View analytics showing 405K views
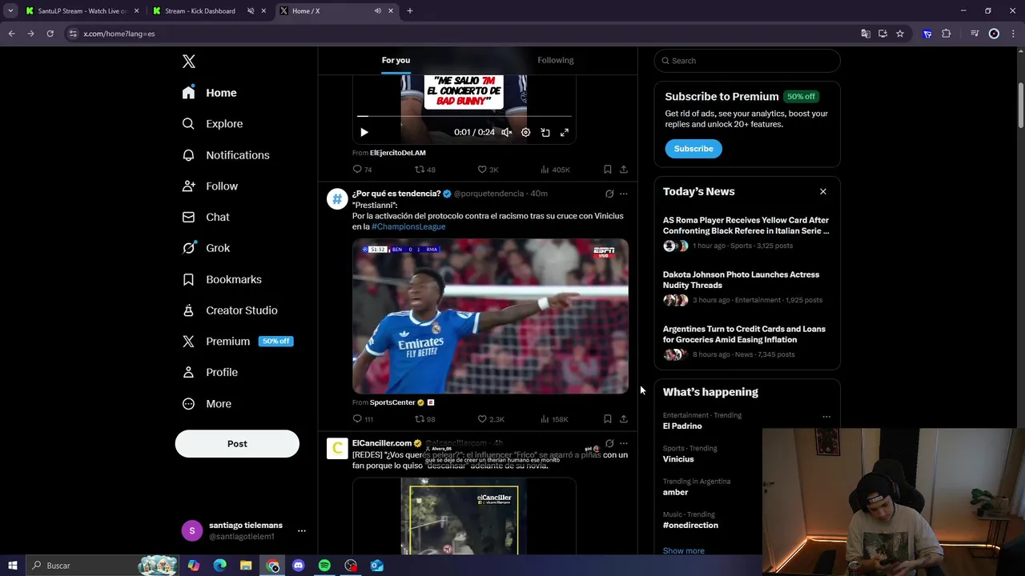The height and width of the screenshot is (576, 1025). (555, 170)
